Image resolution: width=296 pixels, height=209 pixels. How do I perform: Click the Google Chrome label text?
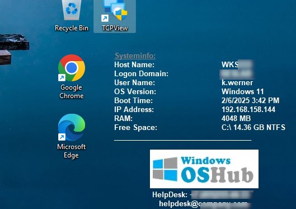coord(72,91)
